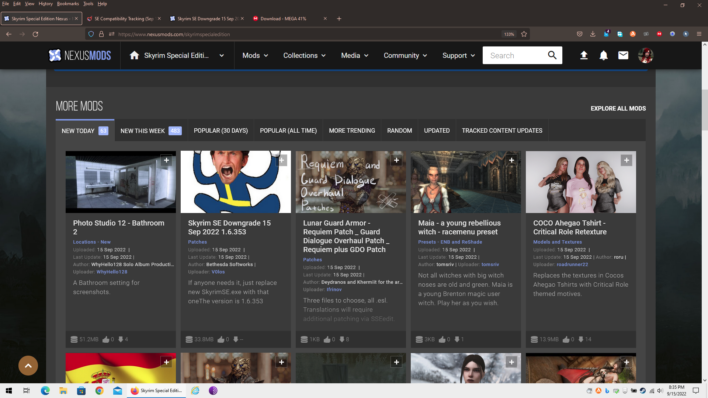This screenshot has height=398, width=708.
Task: Open uploader WhyHello128 profile
Action: [112, 272]
